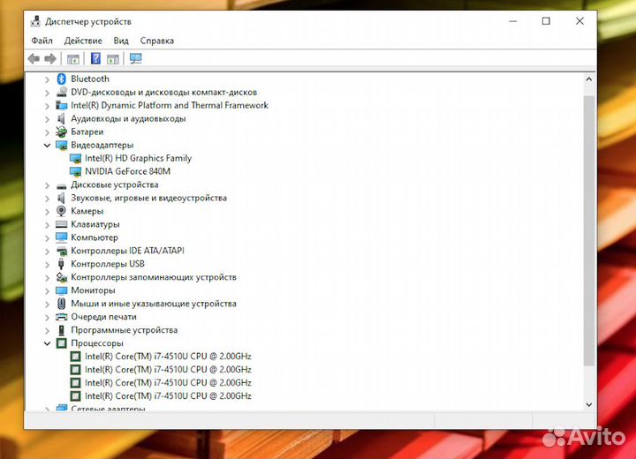This screenshot has width=636, height=459.
Task: Click the Мониторы category icon
Action: pyautogui.click(x=61, y=290)
